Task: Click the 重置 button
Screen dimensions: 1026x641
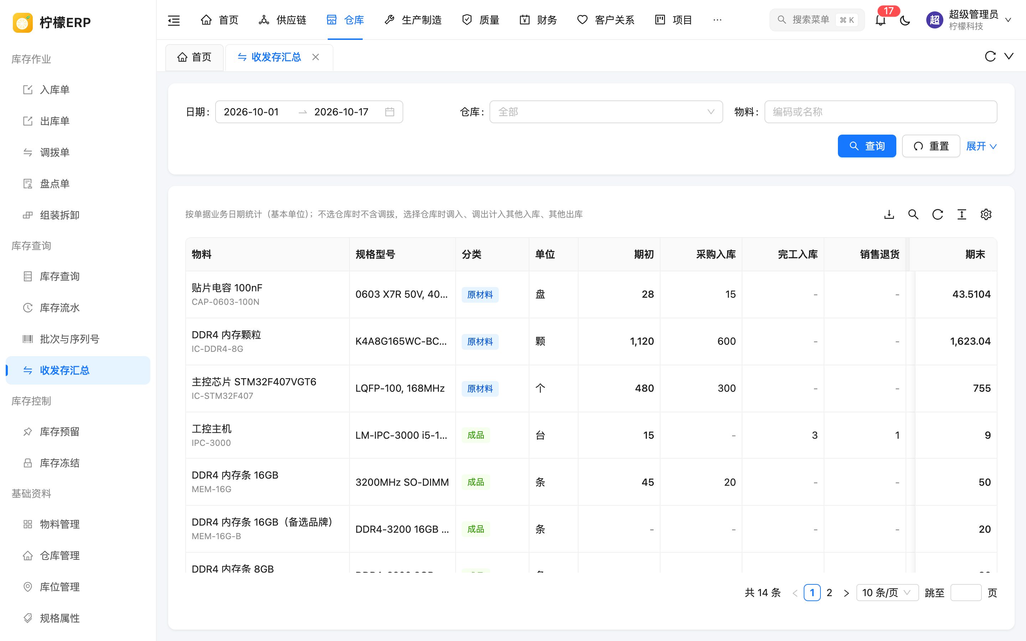Action: click(x=931, y=146)
